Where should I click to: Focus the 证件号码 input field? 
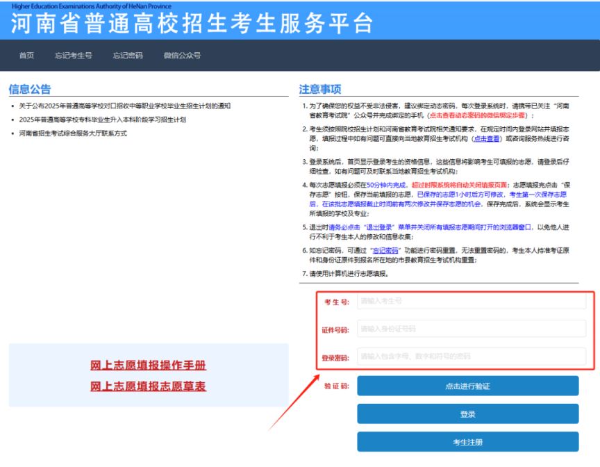472,329
